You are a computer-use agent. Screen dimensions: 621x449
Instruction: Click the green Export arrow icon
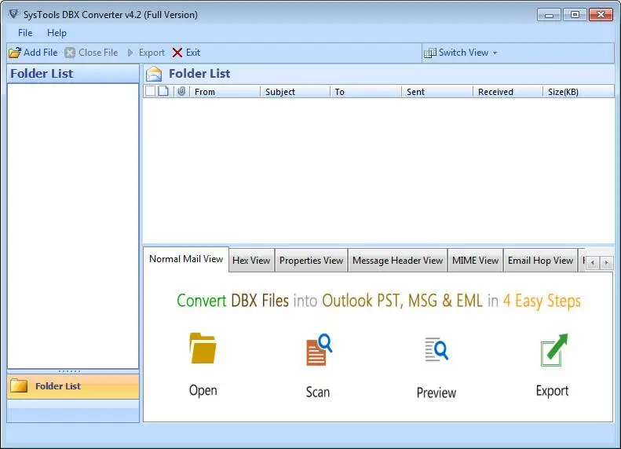click(554, 350)
